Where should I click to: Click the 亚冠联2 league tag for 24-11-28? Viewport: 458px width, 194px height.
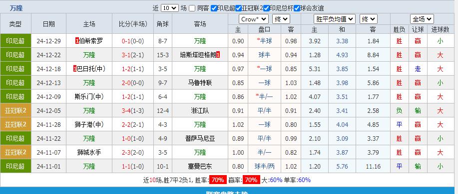(x=15, y=124)
